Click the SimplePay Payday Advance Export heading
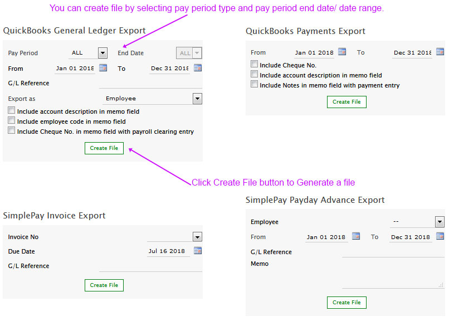 [315, 200]
